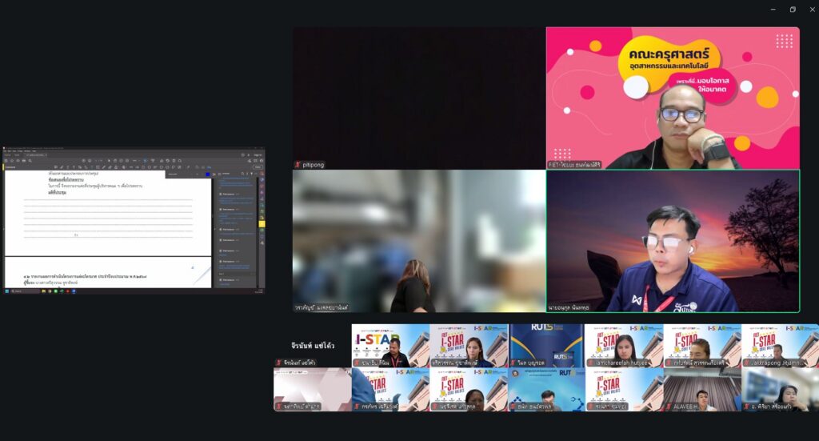
Task: Click the search box in shared screen taskbar
Action: [24, 291]
